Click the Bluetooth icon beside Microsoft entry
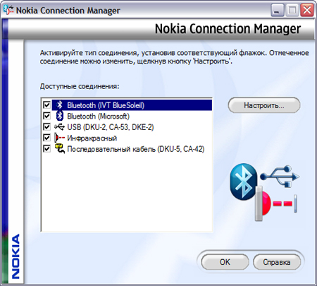317x286 pixels. point(60,116)
